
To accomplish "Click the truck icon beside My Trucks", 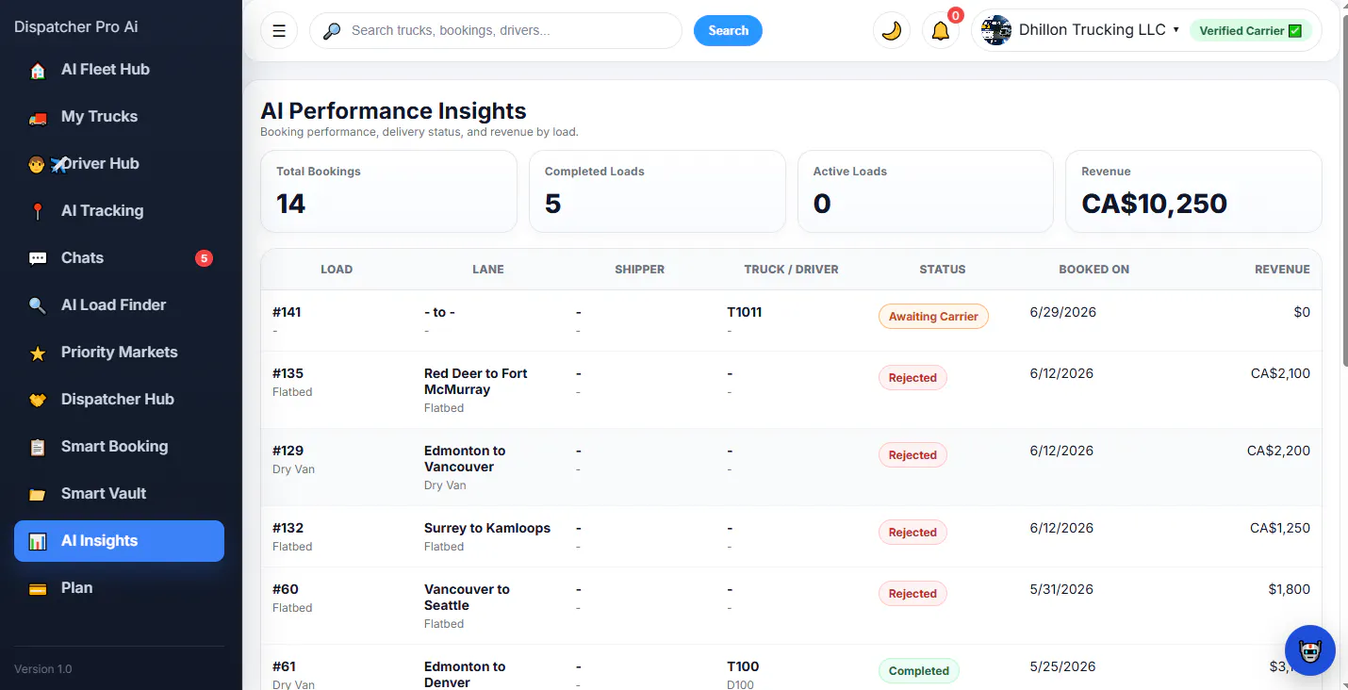I will pos(38,118).
